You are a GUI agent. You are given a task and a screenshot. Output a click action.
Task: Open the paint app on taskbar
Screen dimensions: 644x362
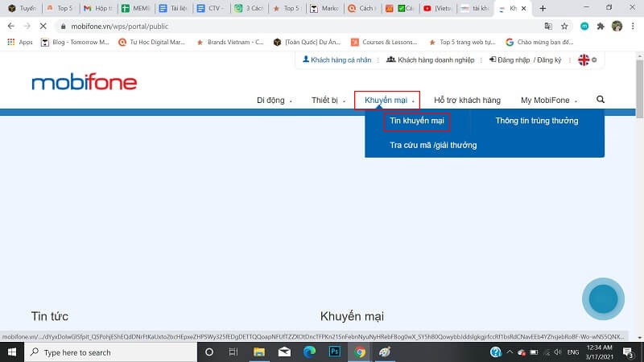coord(385,352)
